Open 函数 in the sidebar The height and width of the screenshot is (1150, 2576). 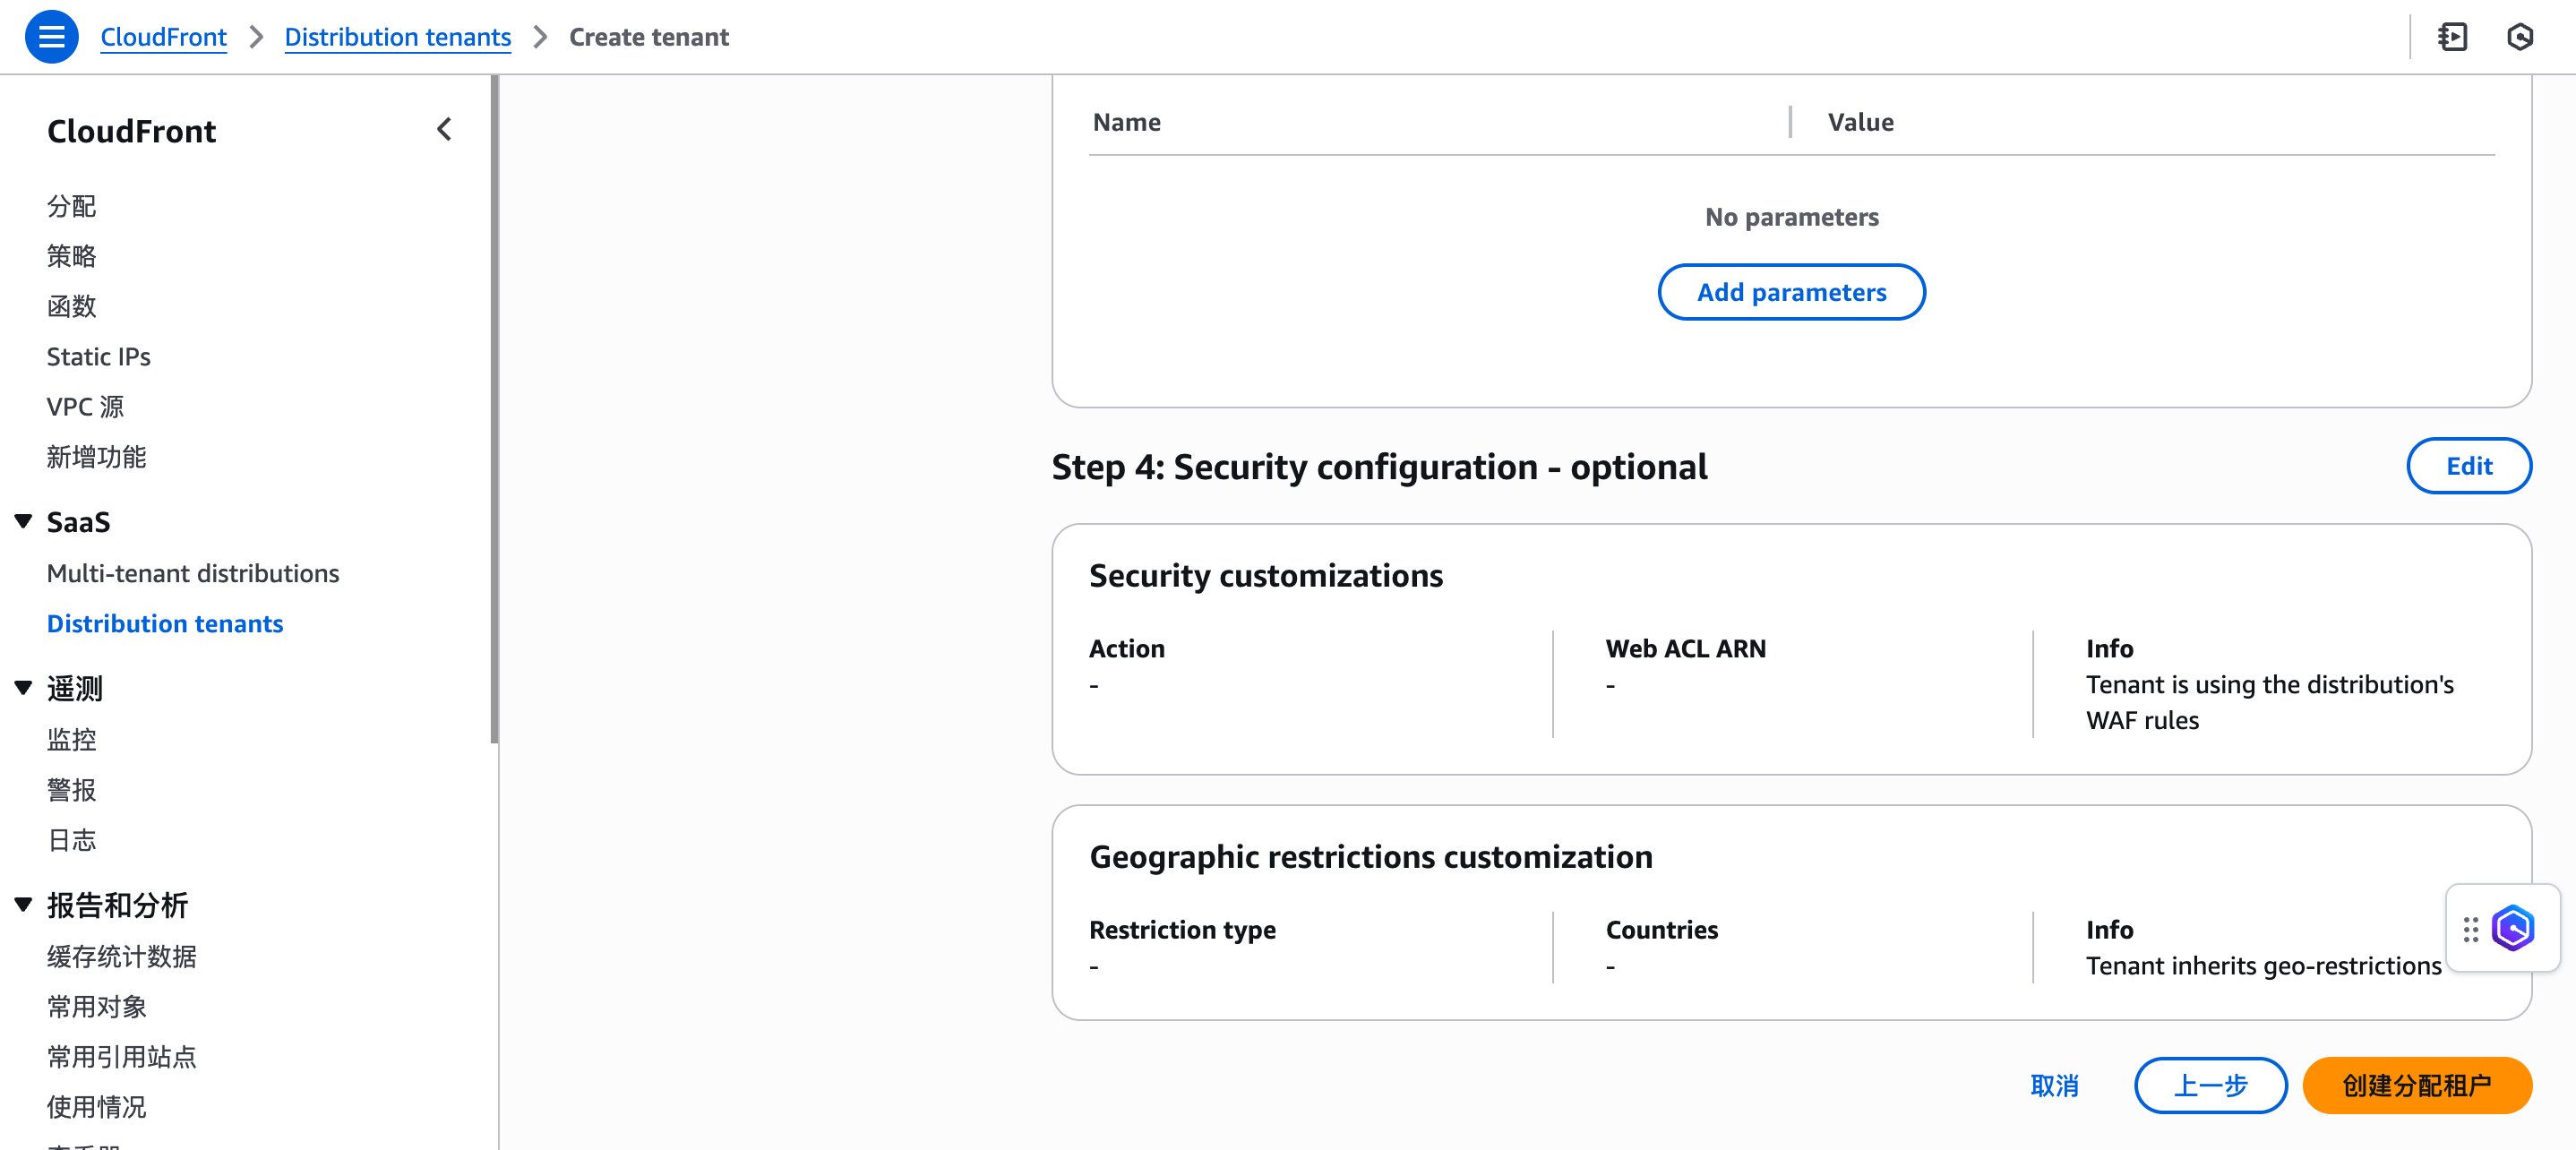coord(72,306)
